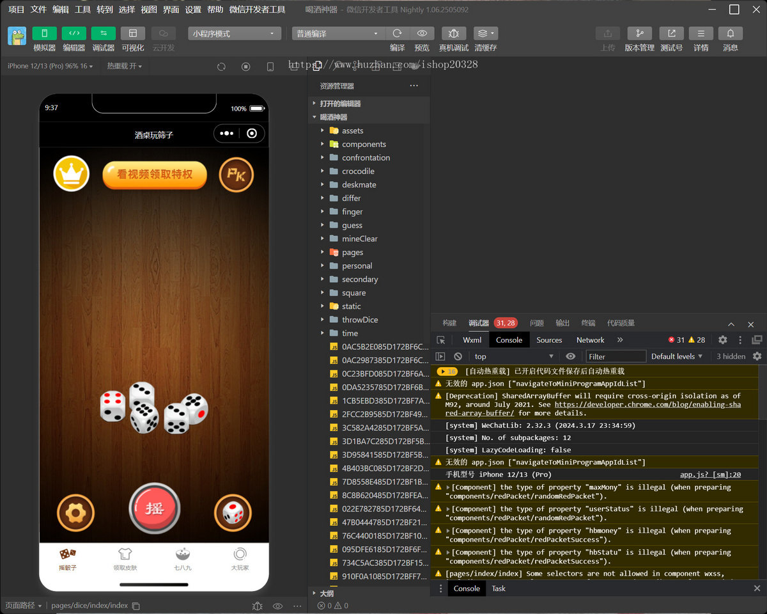Open the iPhone 12/13 (Pro) device dropdown

coord(50,66)
